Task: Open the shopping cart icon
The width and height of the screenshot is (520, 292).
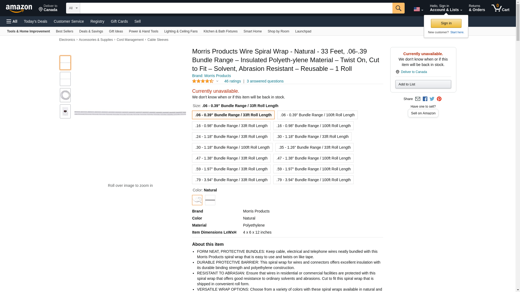Action: (x=500, y=8)
